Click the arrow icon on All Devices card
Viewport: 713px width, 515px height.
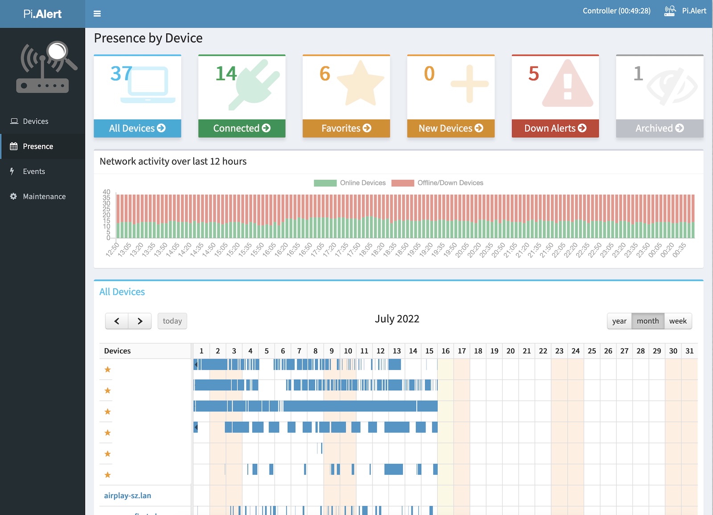click(x=161, y=128)
